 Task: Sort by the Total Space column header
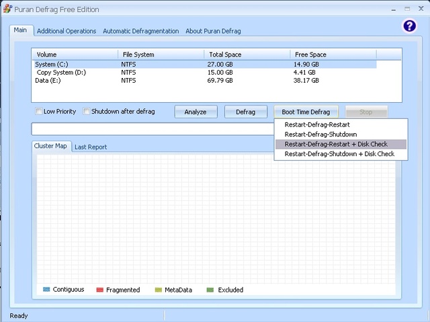click(247, 54)
